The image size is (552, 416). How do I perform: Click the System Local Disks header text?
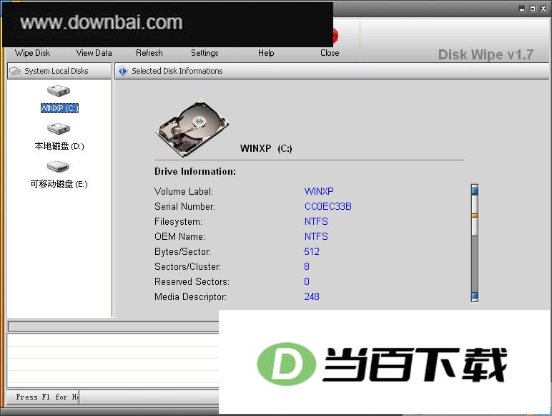click(x=56, y=71)
